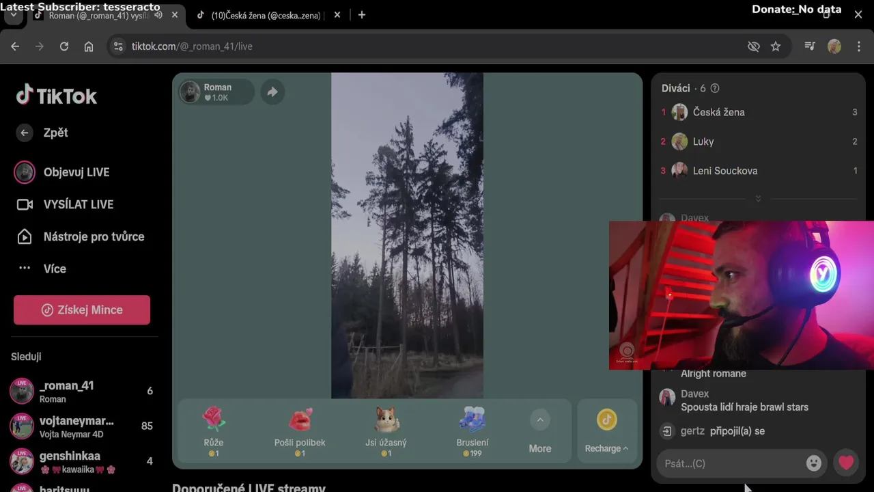Image resolution: width=874 pixels, height=492 pixels.
Task: Open the tab search dropdown
Action: click(x=14, y=15)
